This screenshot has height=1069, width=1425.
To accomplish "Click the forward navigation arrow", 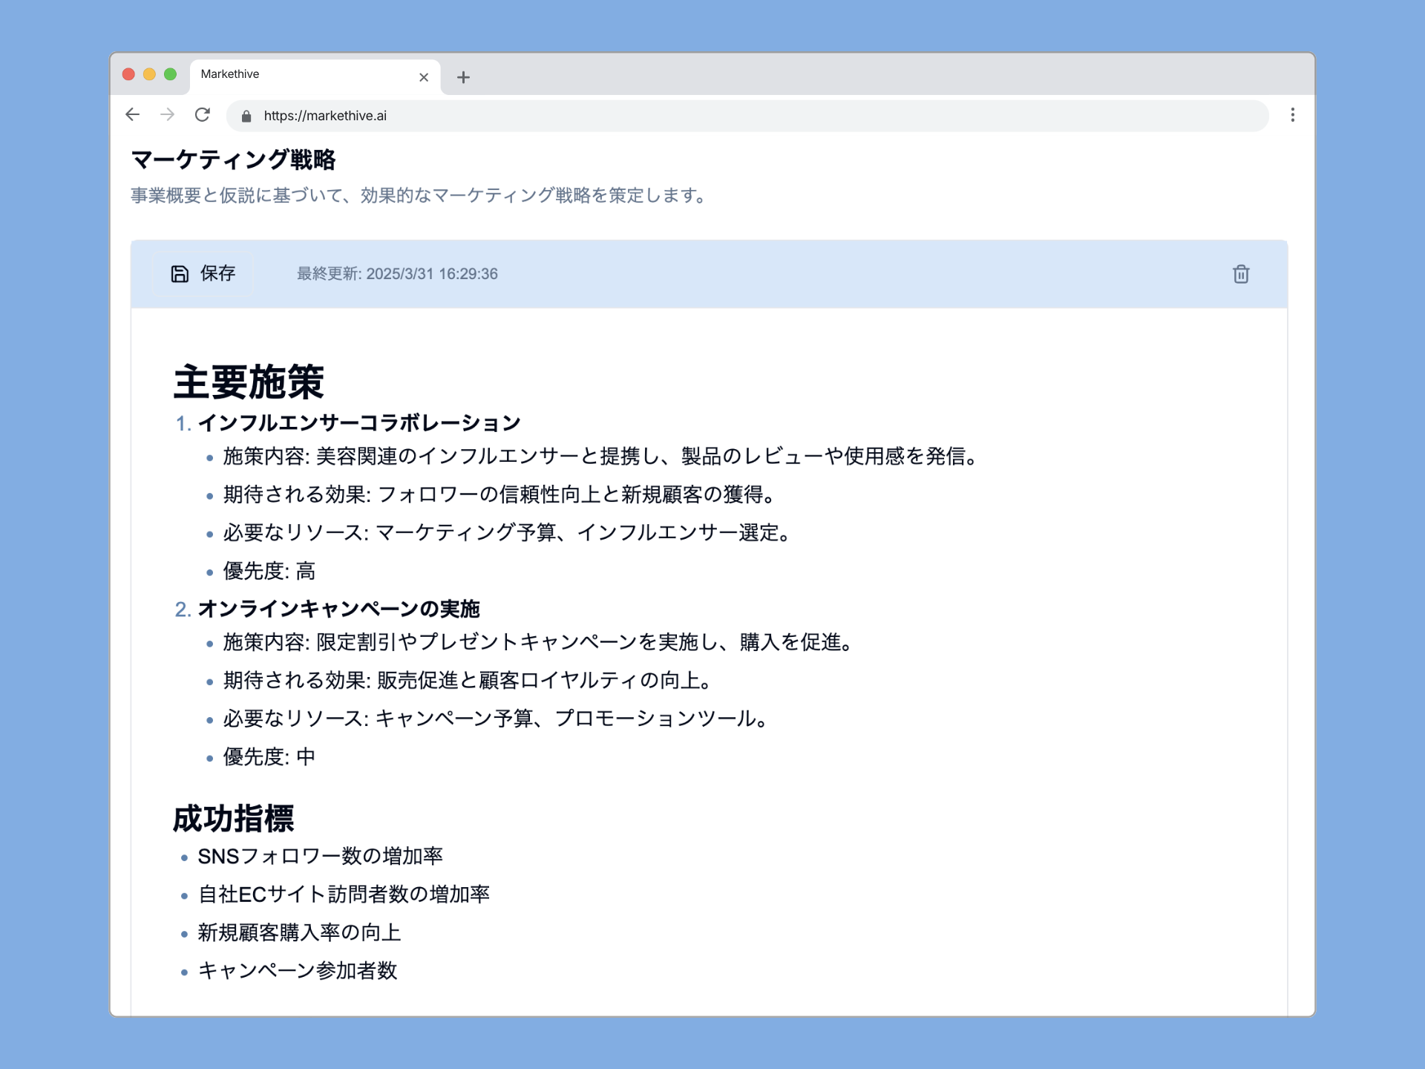I will point(168,115).
